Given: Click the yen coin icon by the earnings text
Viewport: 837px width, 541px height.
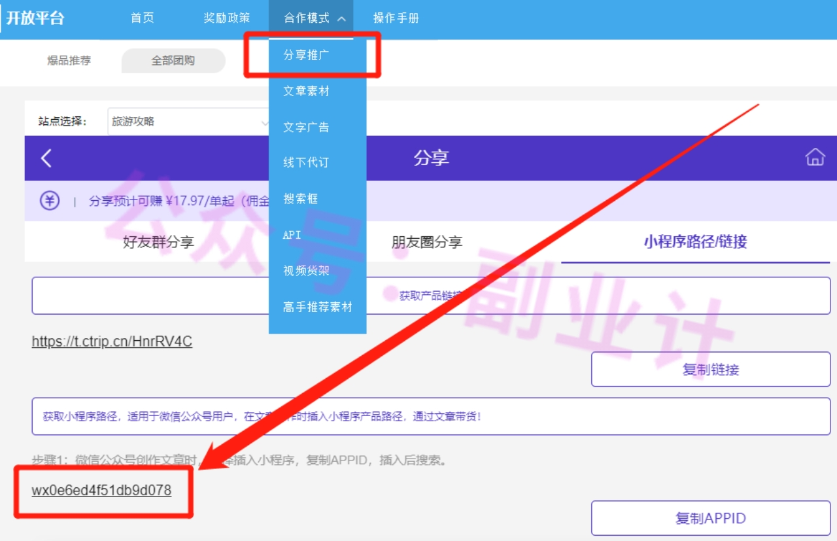Looking at the screenshot, I should click(x=50, y=201).
